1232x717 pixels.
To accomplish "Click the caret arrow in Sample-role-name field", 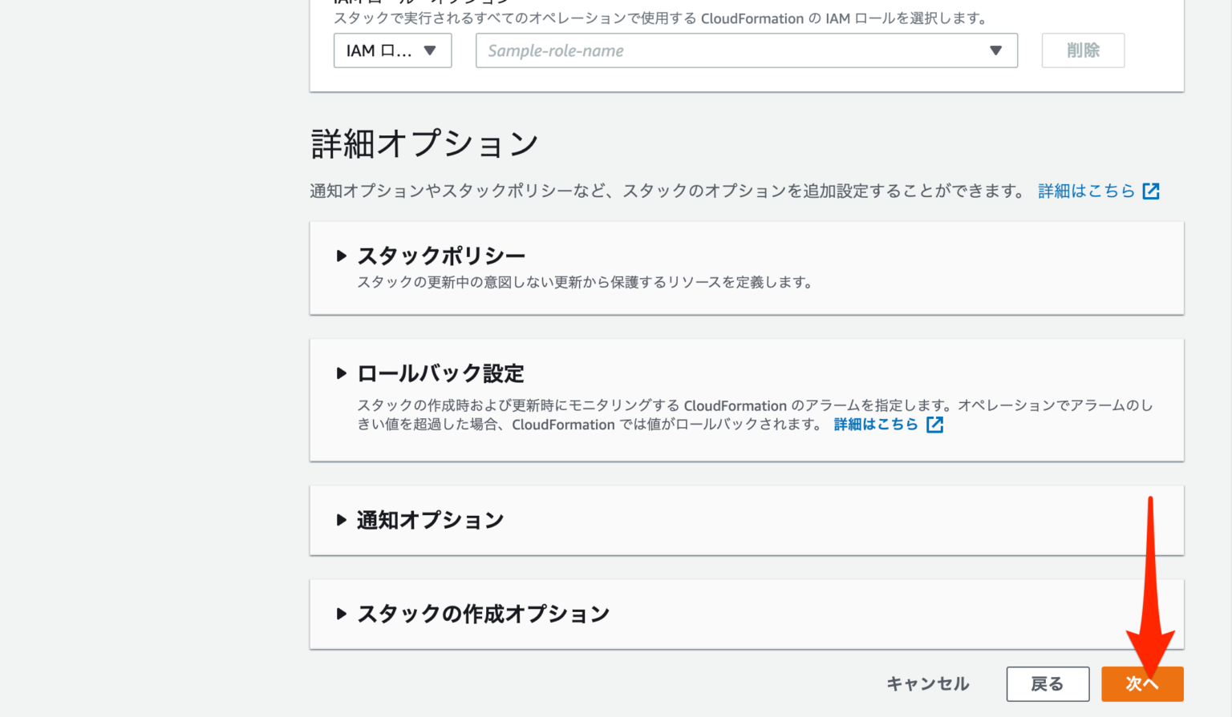I will pos(995,50).
